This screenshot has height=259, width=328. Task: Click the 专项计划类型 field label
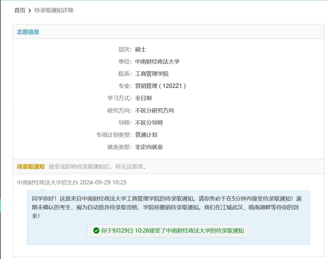[x=114, y=135]
